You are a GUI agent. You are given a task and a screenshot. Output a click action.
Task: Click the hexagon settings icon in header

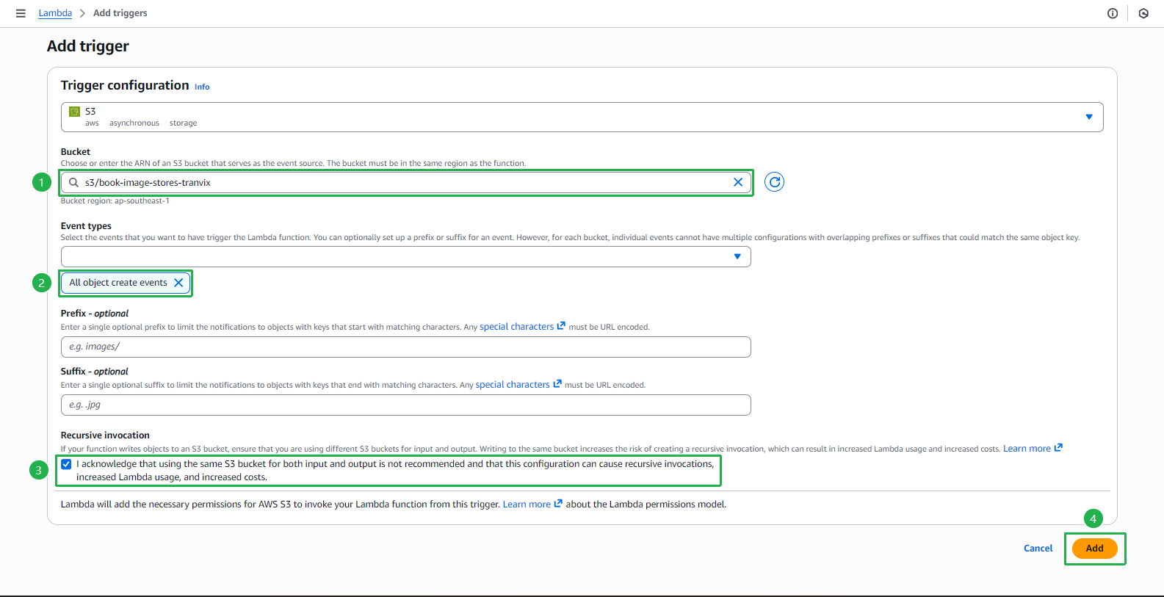(1143, 13)
